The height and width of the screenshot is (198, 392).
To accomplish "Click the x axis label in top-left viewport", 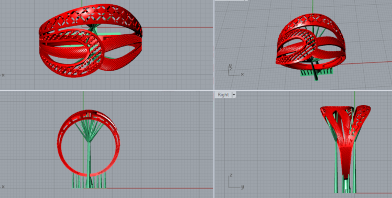I will pyautogui.click(x=3, y=75).
